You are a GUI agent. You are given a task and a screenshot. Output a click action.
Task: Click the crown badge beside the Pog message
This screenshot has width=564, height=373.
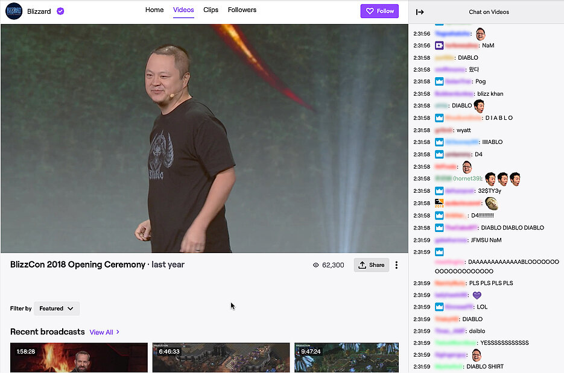click(x=439, y=81)
